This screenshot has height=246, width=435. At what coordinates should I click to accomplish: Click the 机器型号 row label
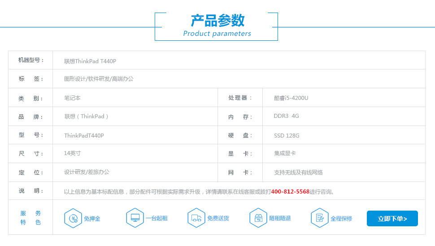31,60
